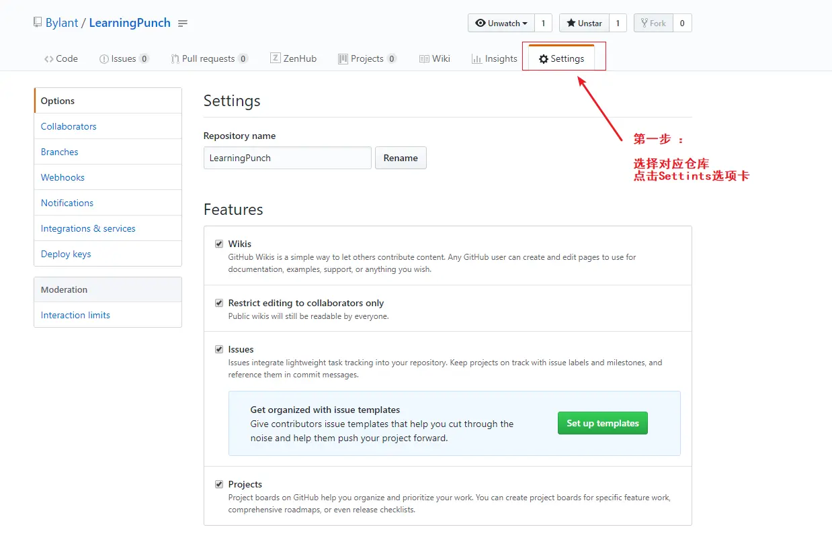Click Set up templates button
The height and width of the screenshot is (558, 832).
tap(603, 423)
